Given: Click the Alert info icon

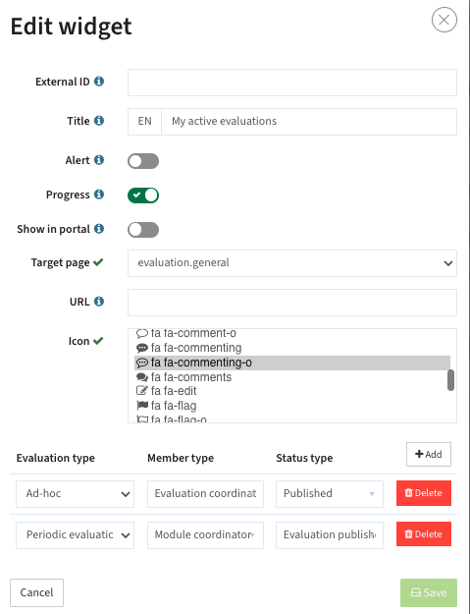Looking at the screenshot, I should pos(99,160).
